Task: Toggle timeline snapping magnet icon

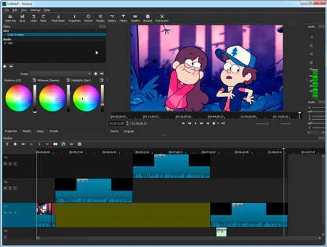Action: click(x=63, y=144)
